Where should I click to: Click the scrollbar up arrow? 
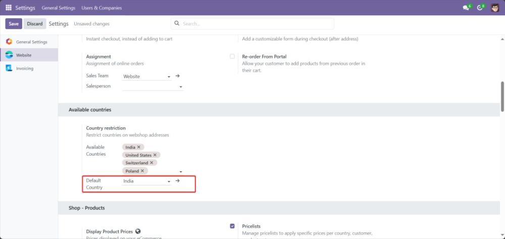(502, 39)
